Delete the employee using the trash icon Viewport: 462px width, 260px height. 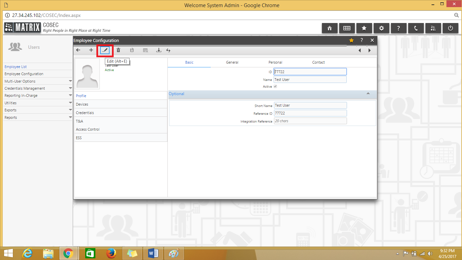[x=118, y=50]
